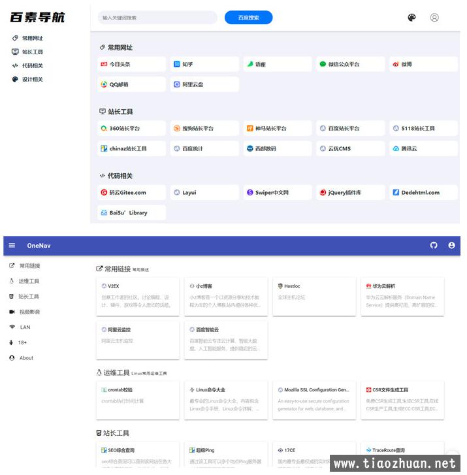Click the GitHub icon in OneNav bar
This screenshot has height=475, width=467.
[x=434, y=246]
